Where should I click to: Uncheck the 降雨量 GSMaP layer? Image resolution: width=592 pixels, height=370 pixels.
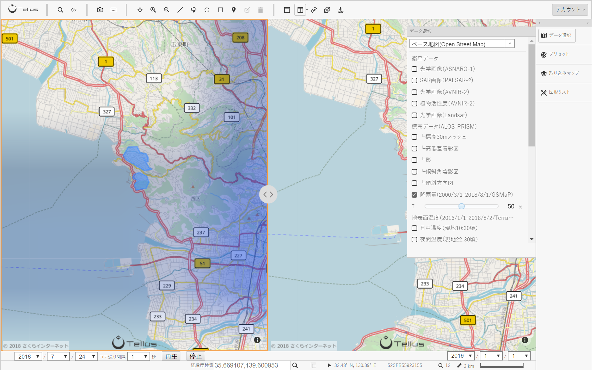pos(414,195)
